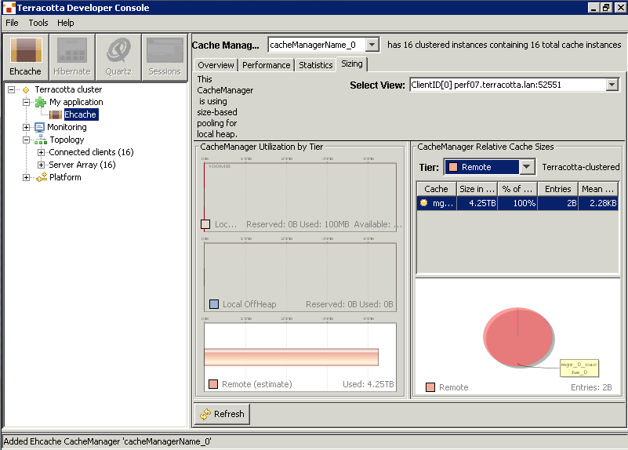Expand Connected clients (16)
The image size is (628, 450).
41,153
